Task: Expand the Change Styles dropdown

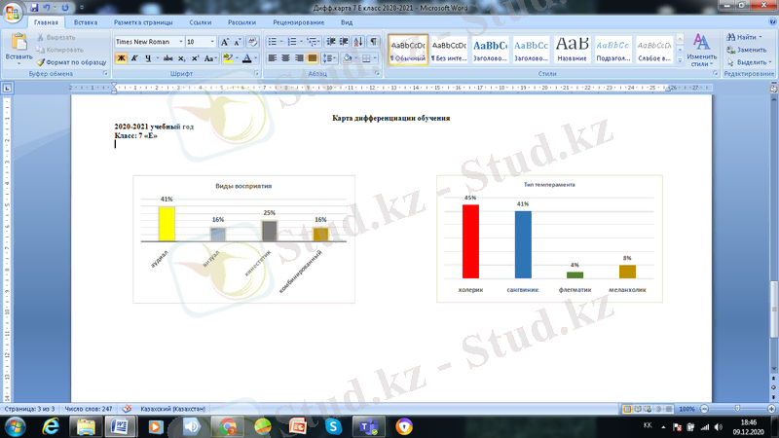Action: 701,49
